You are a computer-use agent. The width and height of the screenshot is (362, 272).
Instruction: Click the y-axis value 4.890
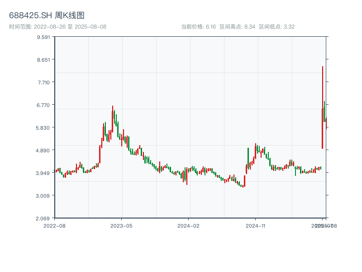tap(43, 151)
